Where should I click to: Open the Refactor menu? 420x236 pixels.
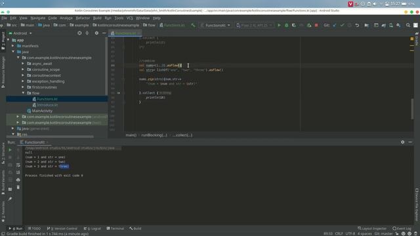tap(83, 18)
